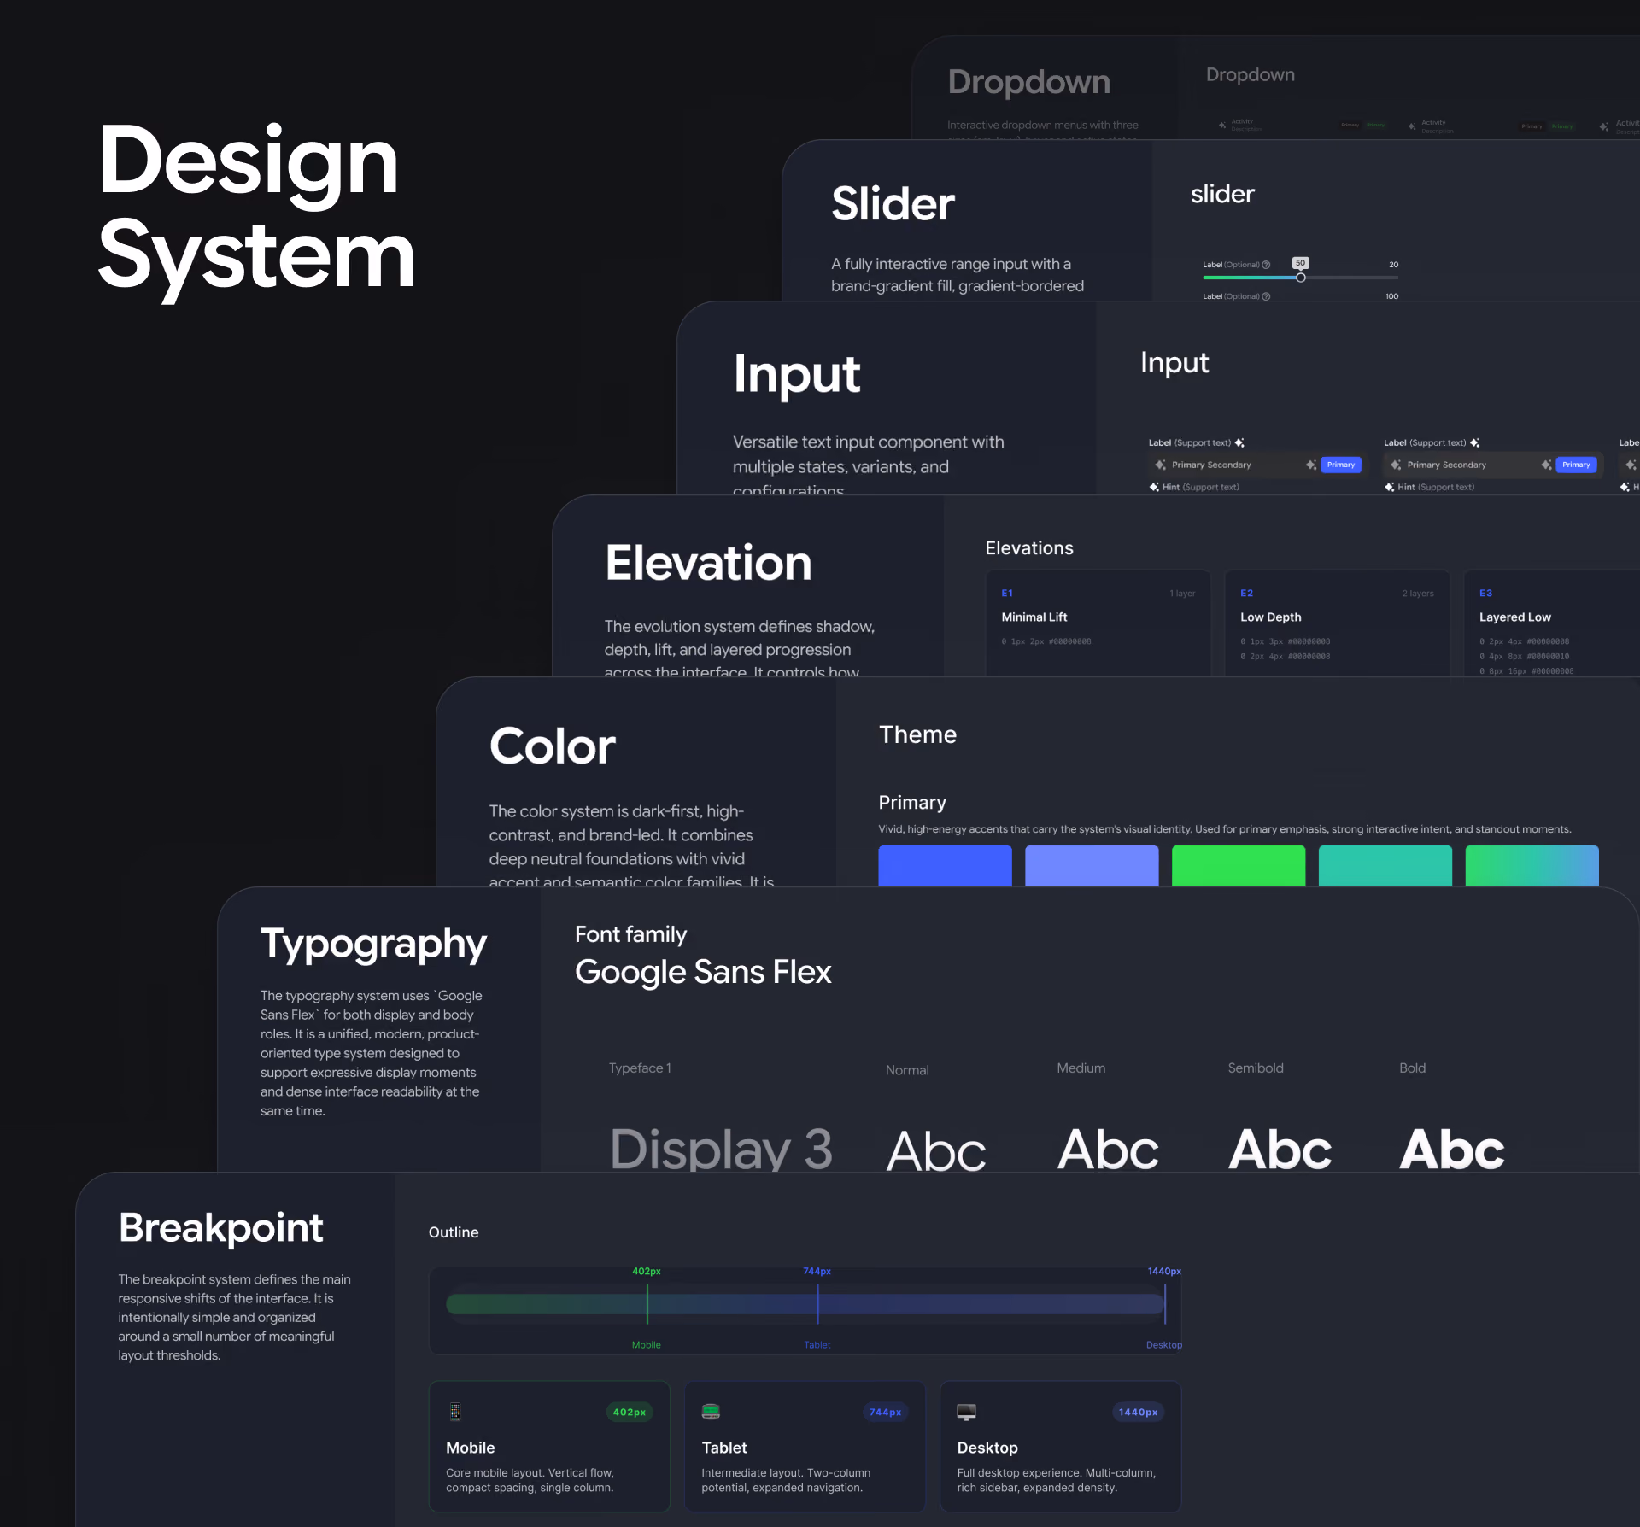1640x1527 pixels.
Task: Click the 50 value tooltip above the slider
Action: coord(1300,263)
